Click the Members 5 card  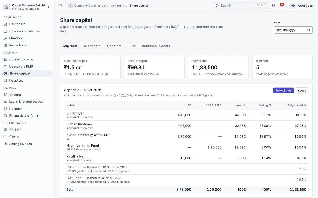(282, 68)
